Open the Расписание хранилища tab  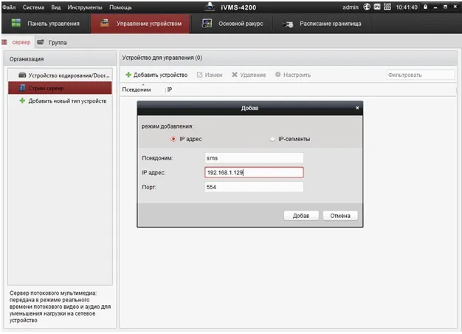click(x=322, y=24)
